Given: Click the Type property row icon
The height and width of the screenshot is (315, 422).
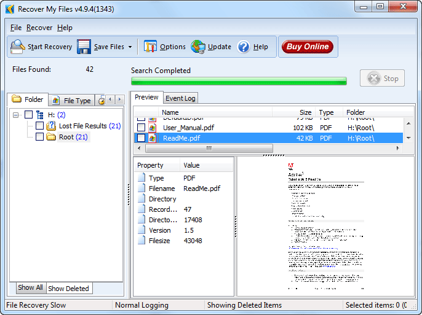Looking at the screenshot, I should tap(141, 178).
